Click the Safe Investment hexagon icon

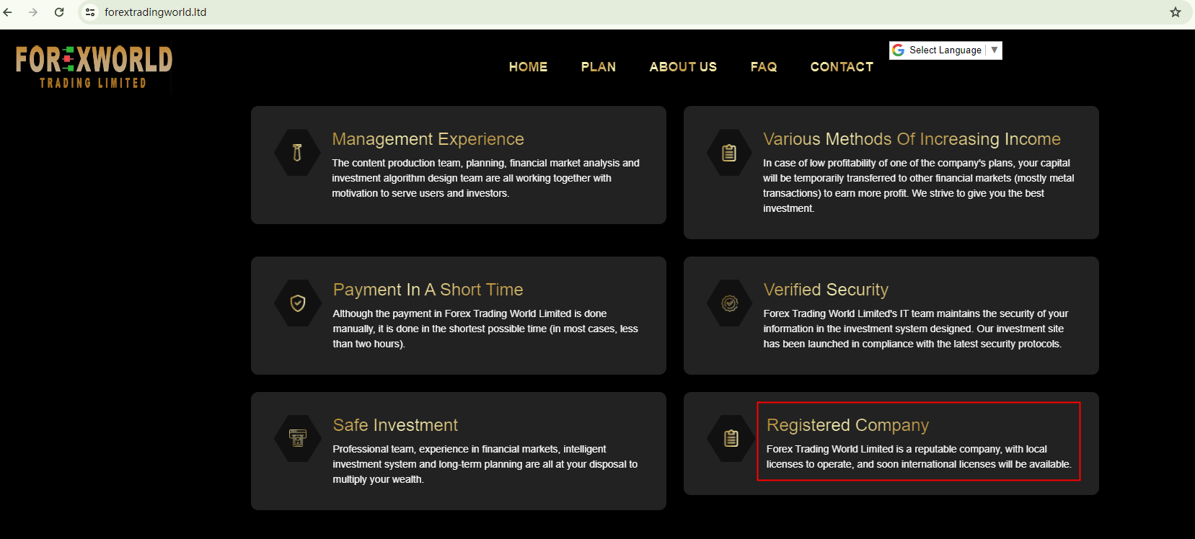click(298, 438)
